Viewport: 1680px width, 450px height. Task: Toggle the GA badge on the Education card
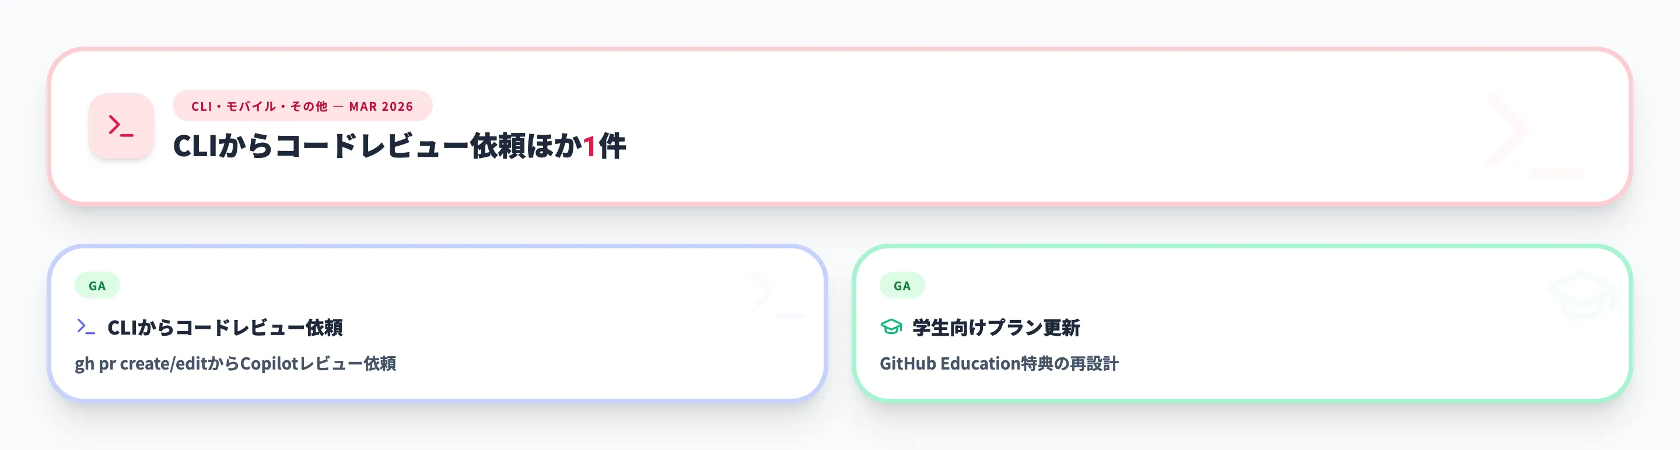(x=901, y=284)
